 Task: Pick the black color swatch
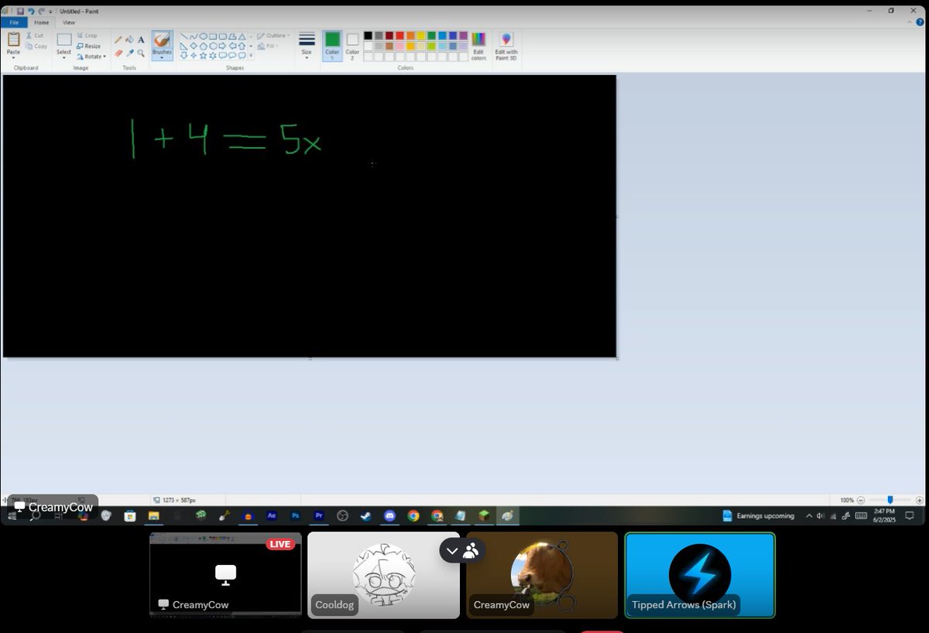point(369,36)
